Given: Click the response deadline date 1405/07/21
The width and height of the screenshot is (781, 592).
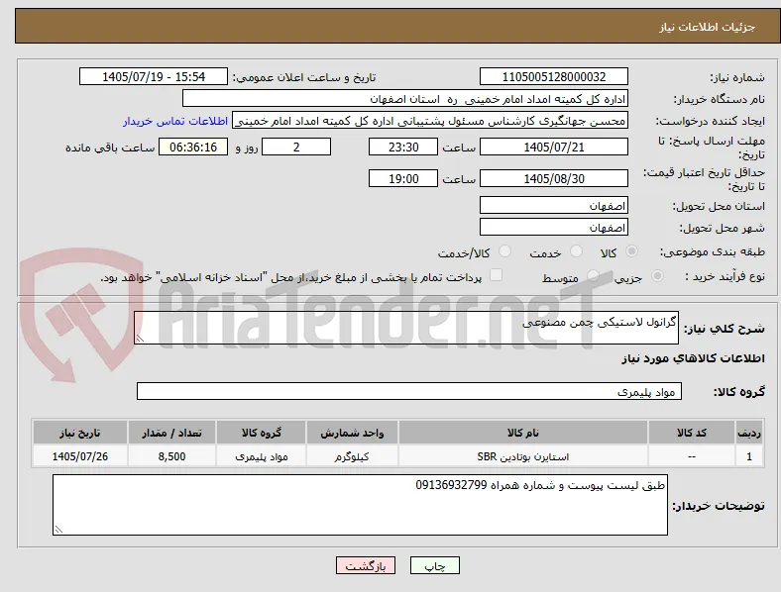Looking at the screenshot, I should click(553, 147).
